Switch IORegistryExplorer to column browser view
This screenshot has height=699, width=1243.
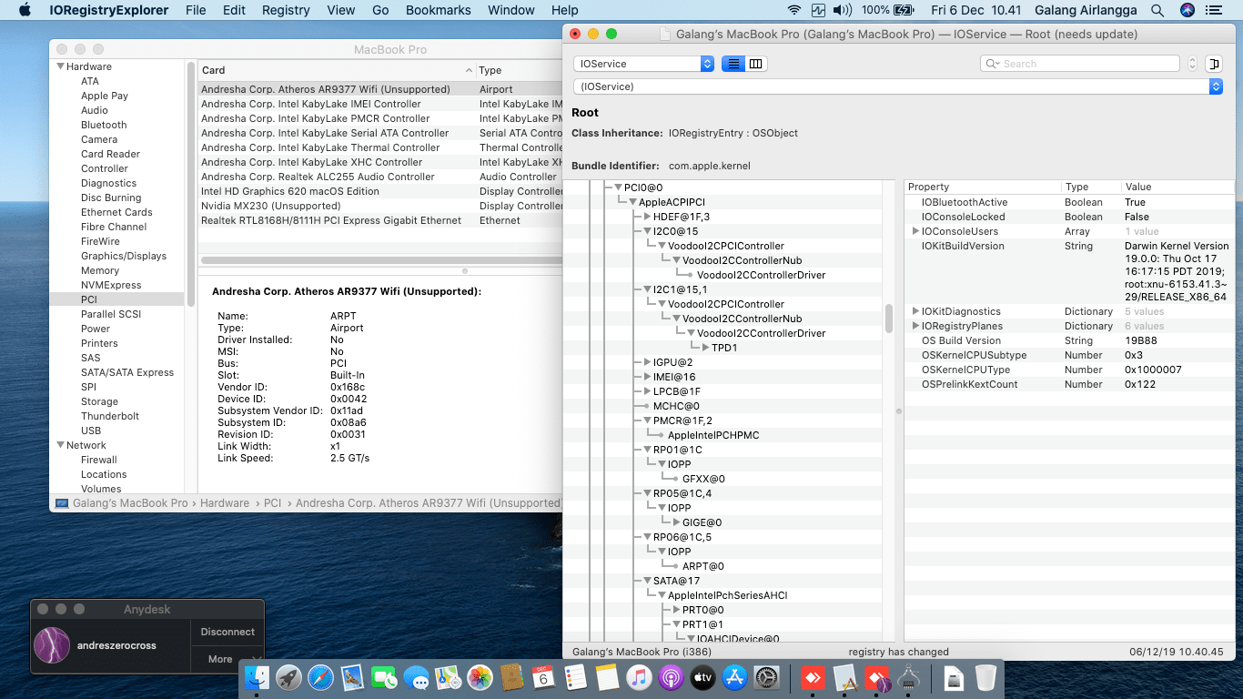click(756, 64)
